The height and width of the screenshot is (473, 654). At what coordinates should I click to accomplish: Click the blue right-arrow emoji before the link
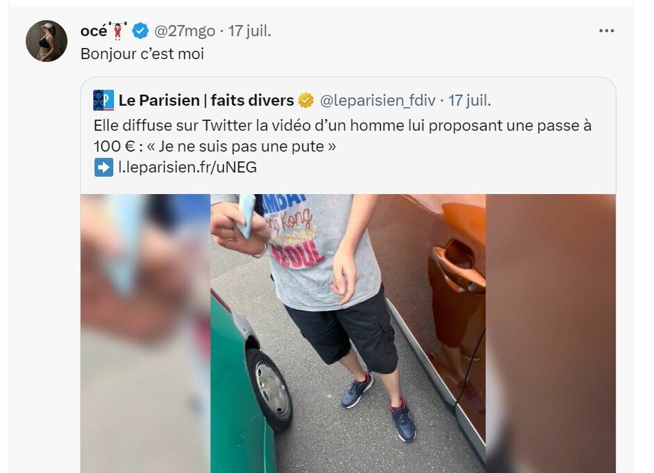tap(104, 168)
